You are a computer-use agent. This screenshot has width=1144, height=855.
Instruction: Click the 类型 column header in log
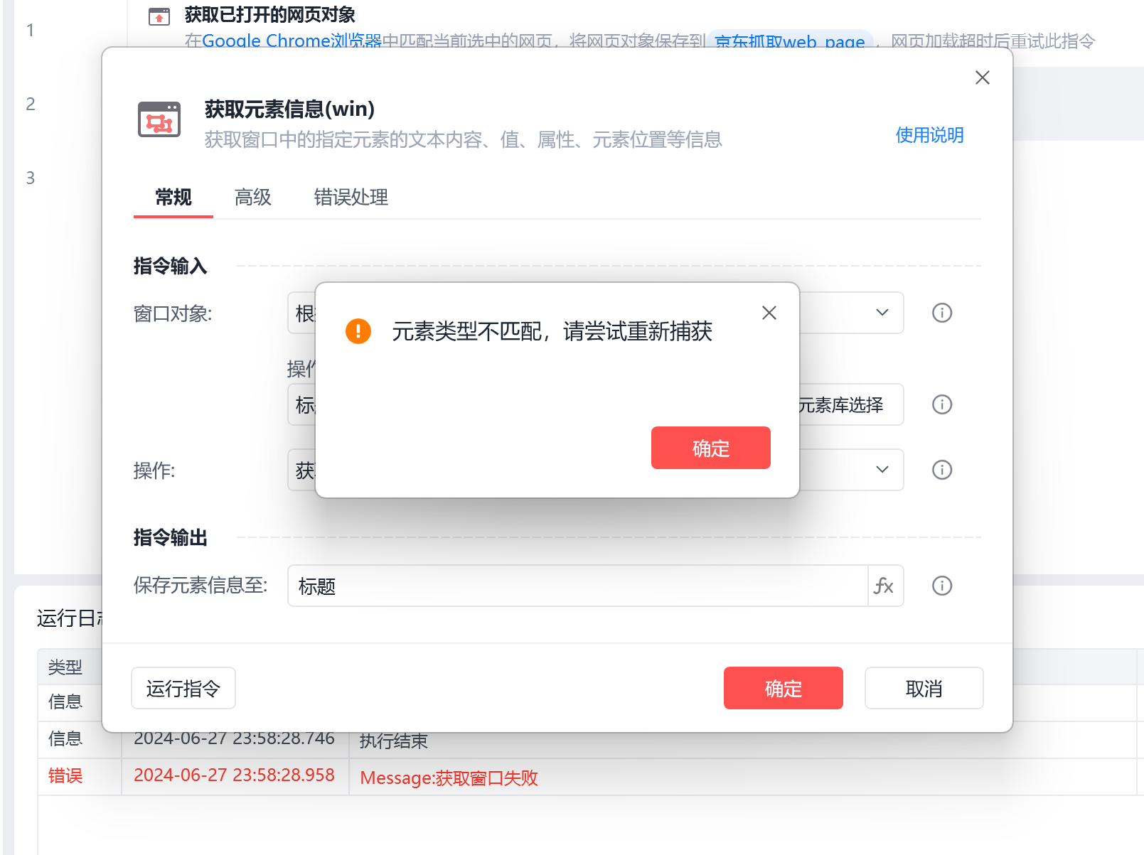(65, 667)
